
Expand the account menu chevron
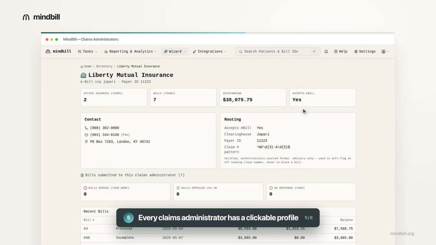[388, 52]
